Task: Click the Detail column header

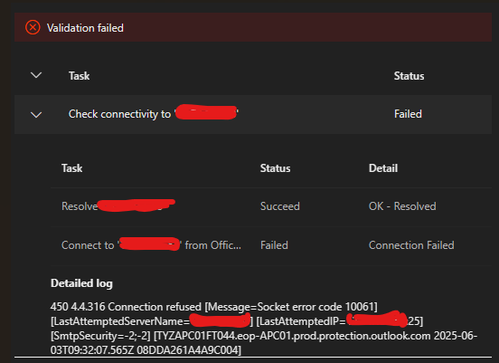Action: (383, 168)
